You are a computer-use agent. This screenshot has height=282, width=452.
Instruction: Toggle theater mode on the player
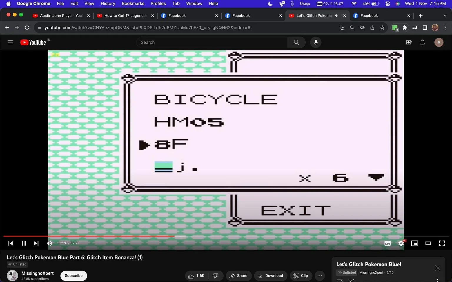428,243
